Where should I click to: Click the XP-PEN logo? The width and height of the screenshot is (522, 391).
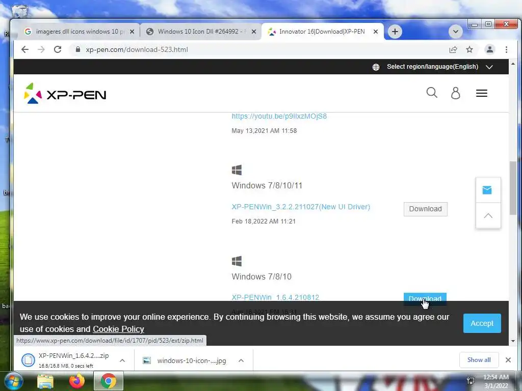65,94
